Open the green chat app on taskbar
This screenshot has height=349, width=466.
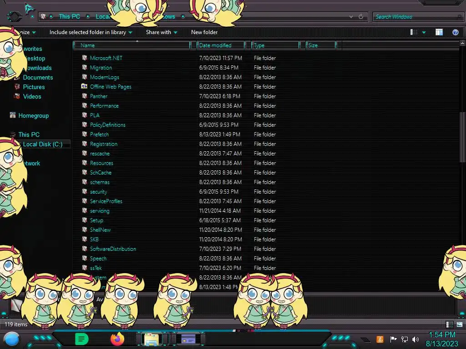click(81, 339)
